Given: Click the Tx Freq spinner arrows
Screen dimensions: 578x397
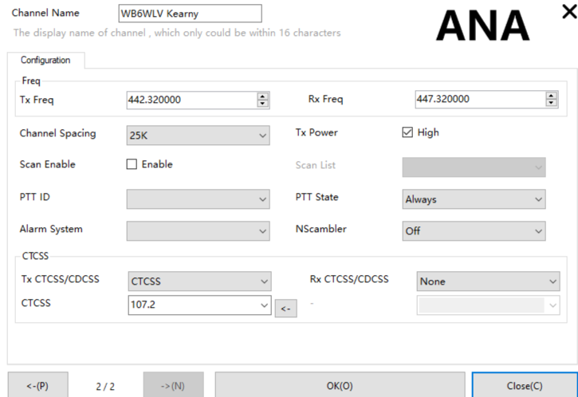Looking at the screenshot, I should pos(263,100).
